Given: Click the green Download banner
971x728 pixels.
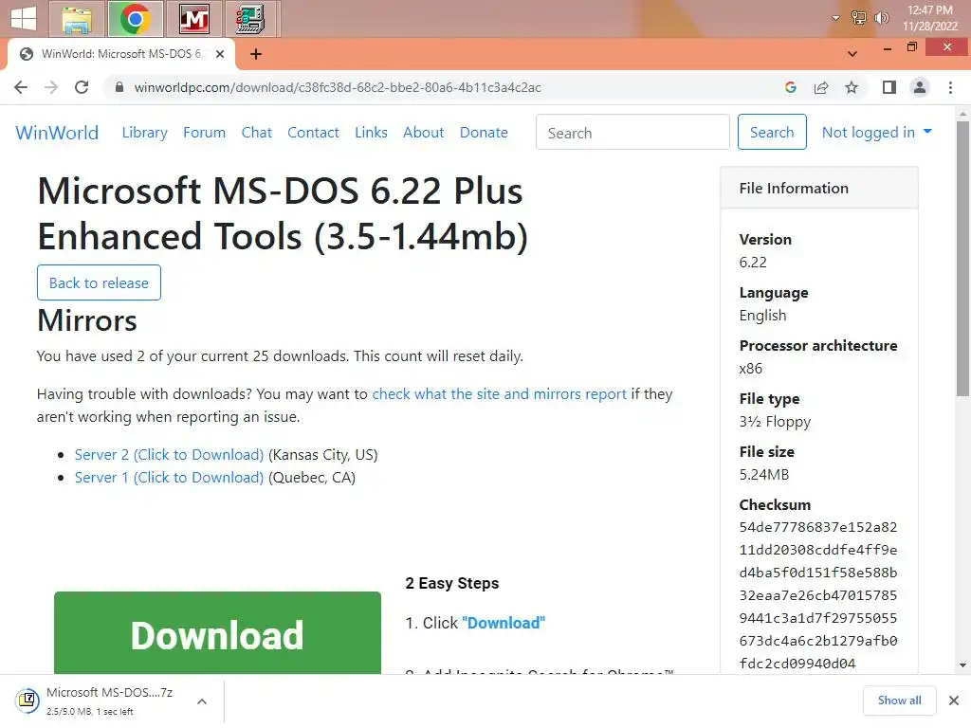Looking at the screenshot, I should coord(217,632).
